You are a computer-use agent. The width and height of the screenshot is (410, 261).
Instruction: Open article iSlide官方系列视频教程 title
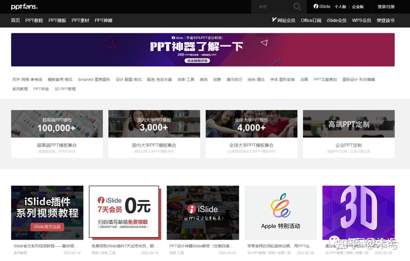click(46, 246)
